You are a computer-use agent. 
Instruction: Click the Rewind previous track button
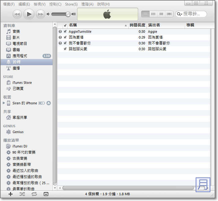[x=17, y=14]
